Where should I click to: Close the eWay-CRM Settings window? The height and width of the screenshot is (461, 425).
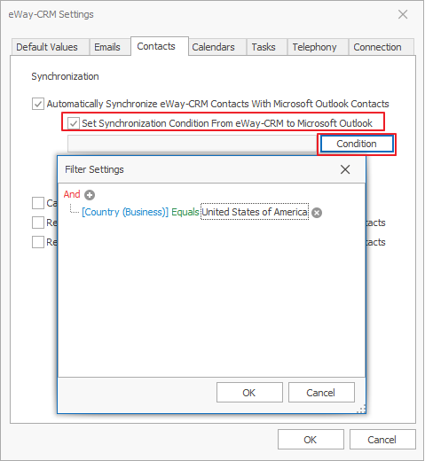403,14
